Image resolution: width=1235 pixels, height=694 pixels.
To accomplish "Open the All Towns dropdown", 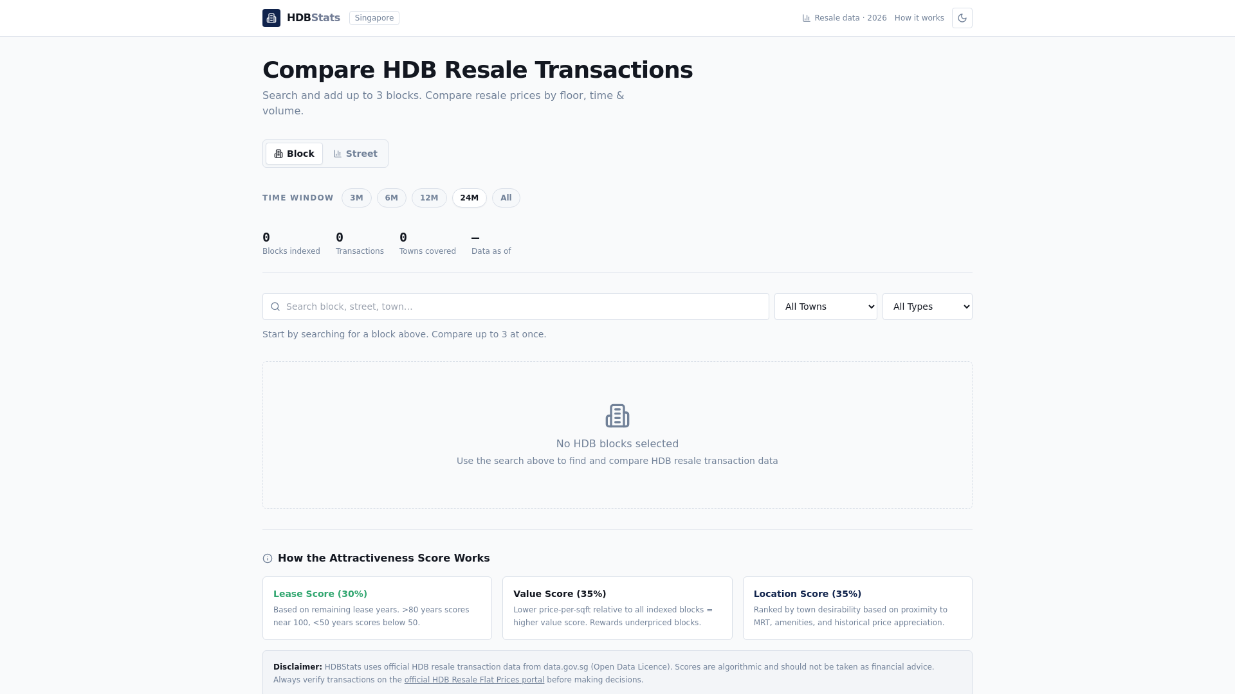I will point(826,307).
